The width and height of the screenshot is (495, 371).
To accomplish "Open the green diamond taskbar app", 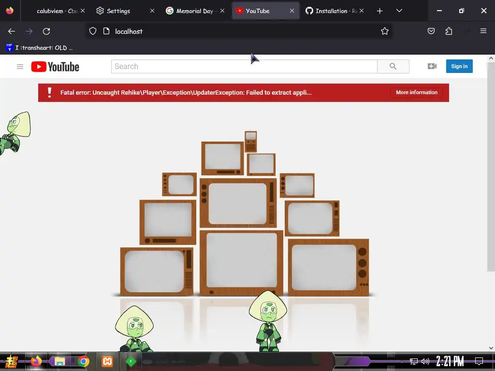I will pos(131,361).
